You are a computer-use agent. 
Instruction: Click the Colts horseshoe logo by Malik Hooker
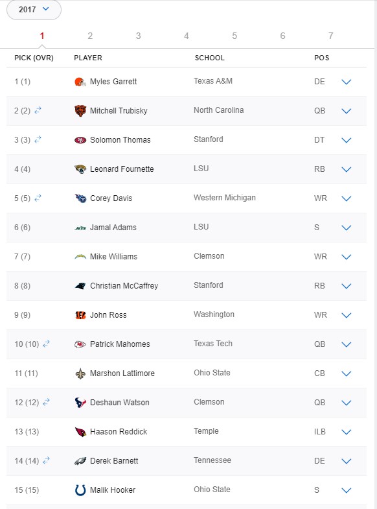80,490
